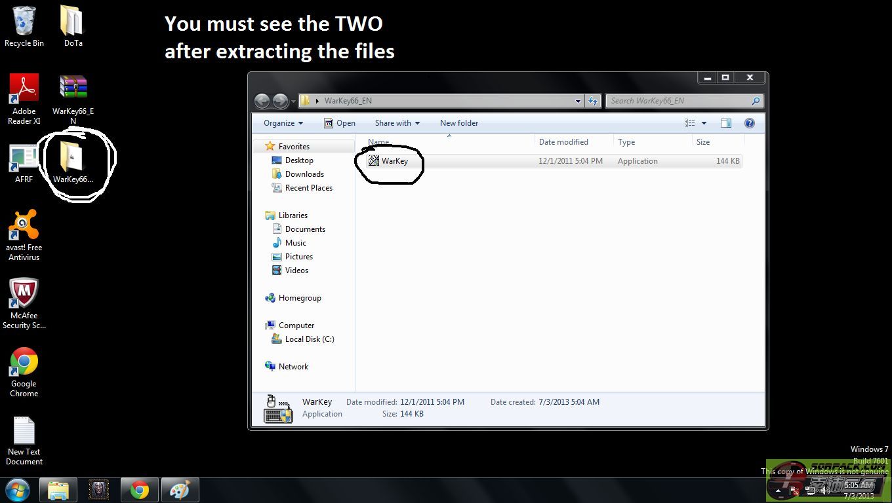
Task: Open McAfee Security Scan desktop icon
Action: (x=24, y=294)
